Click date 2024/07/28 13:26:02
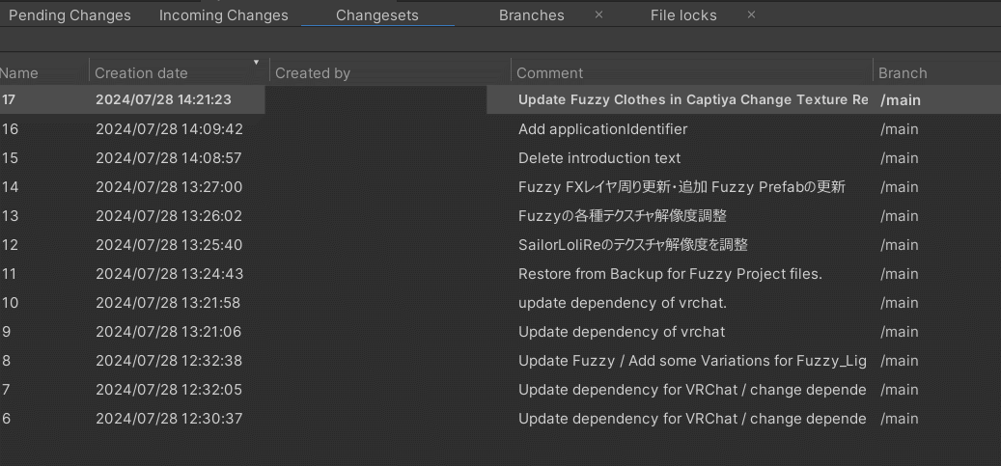The width and height of the screenshot is (1001, 466). (x=169, y=216)
